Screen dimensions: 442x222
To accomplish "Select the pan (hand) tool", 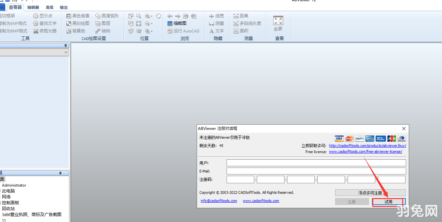I will pos(158,16).
